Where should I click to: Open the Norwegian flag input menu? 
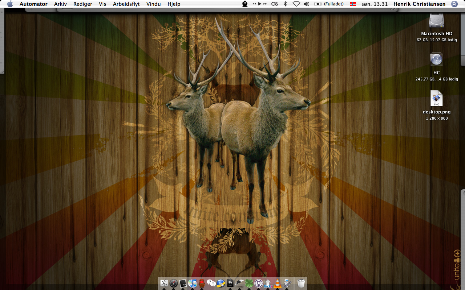click(353, 4)
